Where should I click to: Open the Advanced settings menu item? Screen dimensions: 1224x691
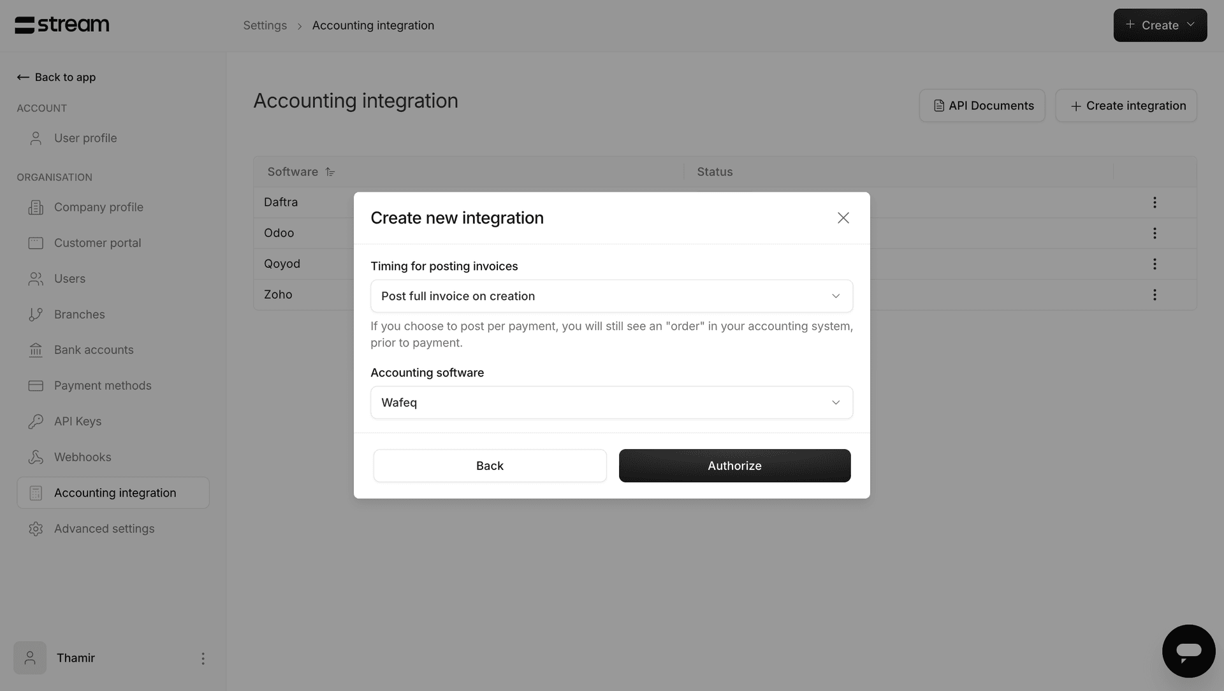click(104, 529)
